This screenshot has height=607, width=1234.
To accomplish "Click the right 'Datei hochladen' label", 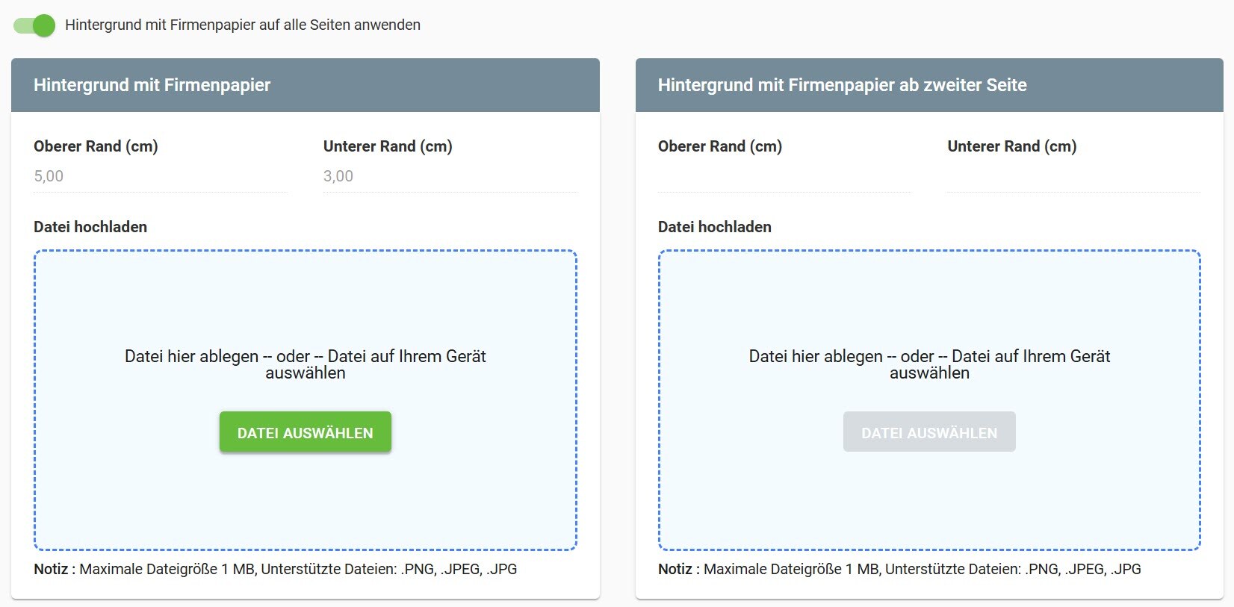I will point(714,227).
